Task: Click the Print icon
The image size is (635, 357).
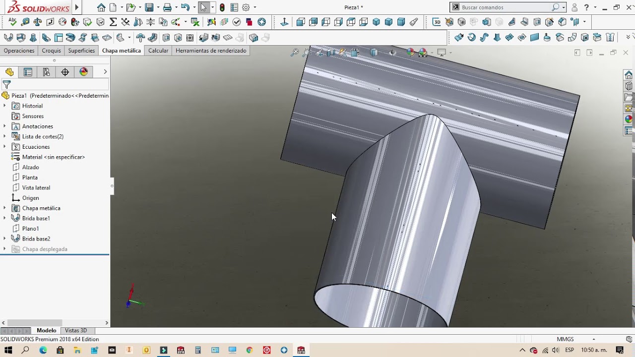Action: click(x=167, y=7)
